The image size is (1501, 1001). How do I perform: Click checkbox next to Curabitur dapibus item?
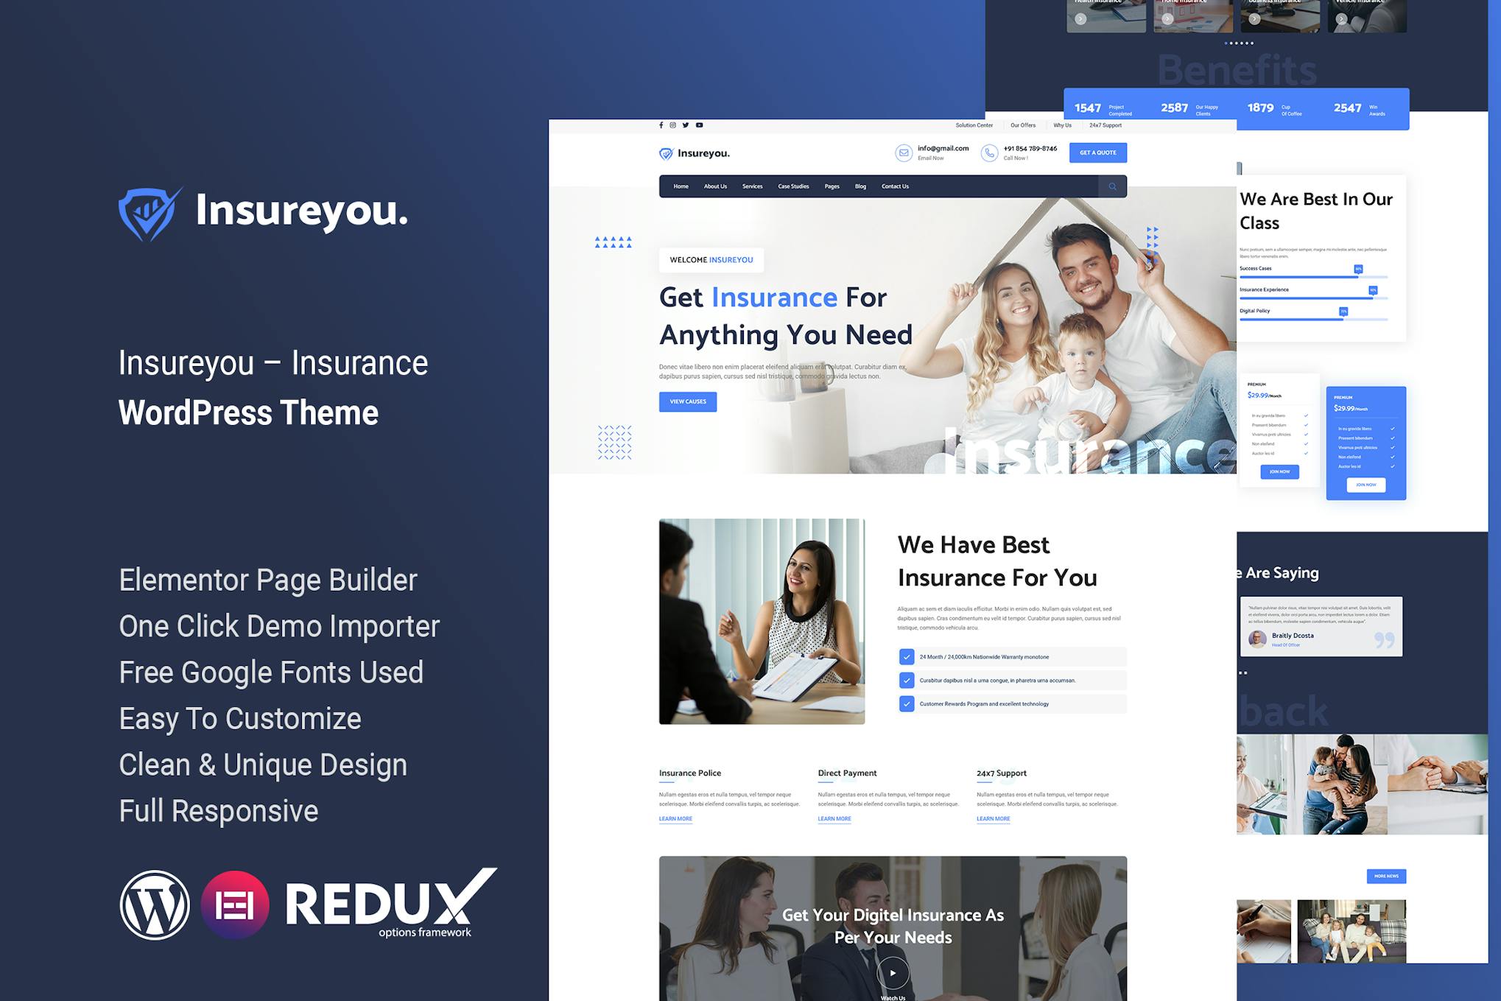[907, 681]
